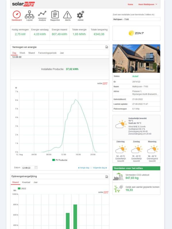This screenshot has width=172, height=229.
Task: Select the Kwartaal tab
Action: click(x=26, y=182)
